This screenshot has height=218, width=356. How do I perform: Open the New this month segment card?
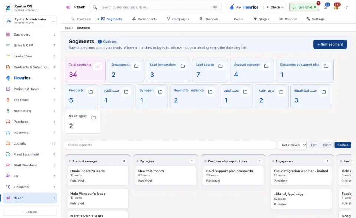[165, 176]
